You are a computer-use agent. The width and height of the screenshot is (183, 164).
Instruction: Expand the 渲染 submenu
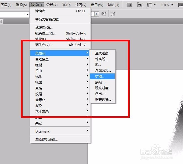coord(60,106)
